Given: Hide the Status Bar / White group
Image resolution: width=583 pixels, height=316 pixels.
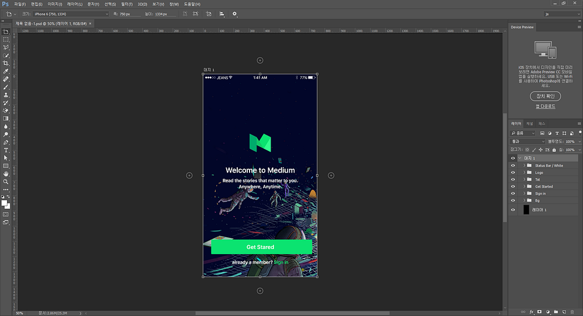Looking at the screenshot, I should tap(512, 166).
